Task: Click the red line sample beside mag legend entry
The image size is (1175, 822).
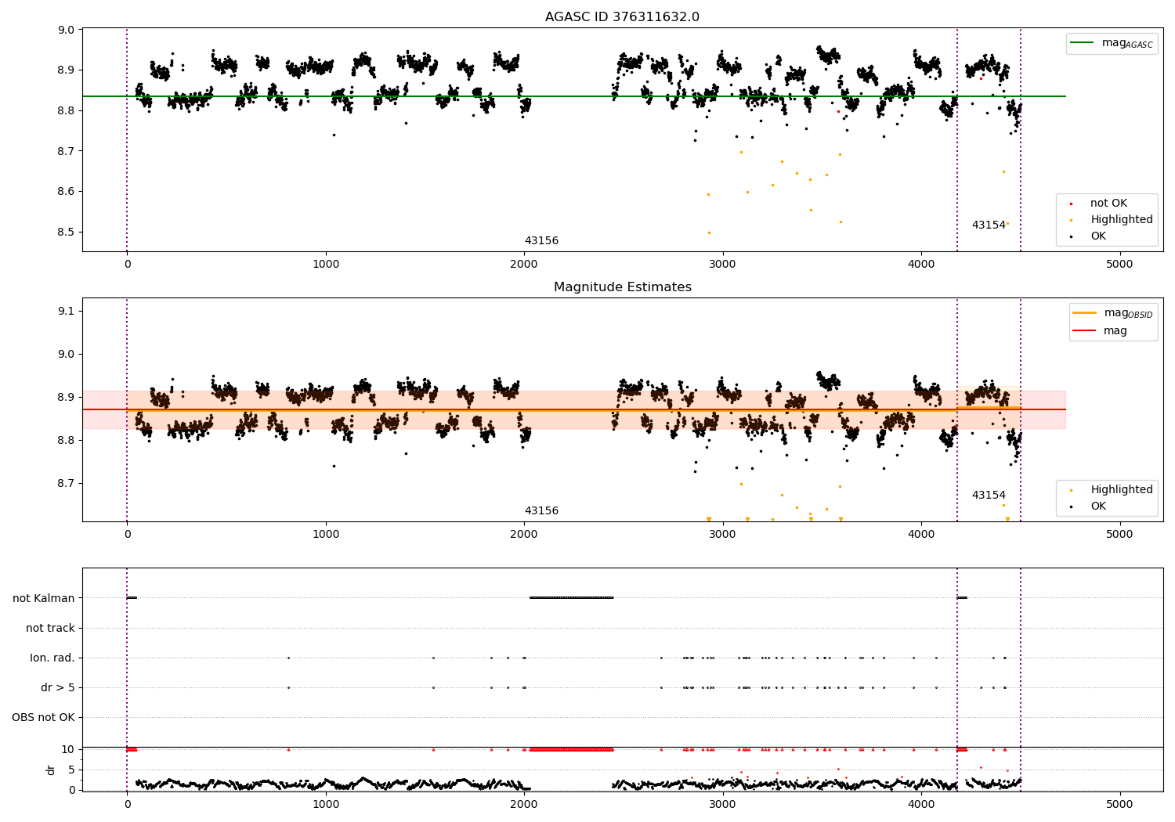Action: [1085, 331]
